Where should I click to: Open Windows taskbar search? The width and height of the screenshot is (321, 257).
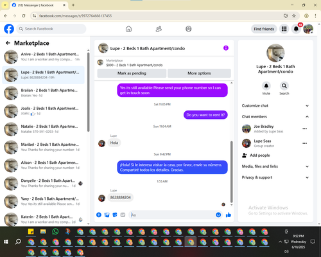(x=18, y=242)
